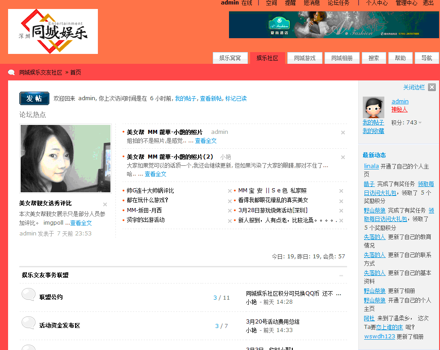Open the featured girl photo thumbnail

(66, 159)
